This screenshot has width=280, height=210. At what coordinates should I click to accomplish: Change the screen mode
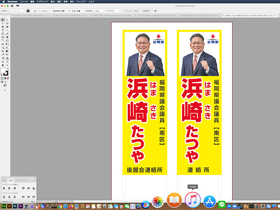click(5, 86)
